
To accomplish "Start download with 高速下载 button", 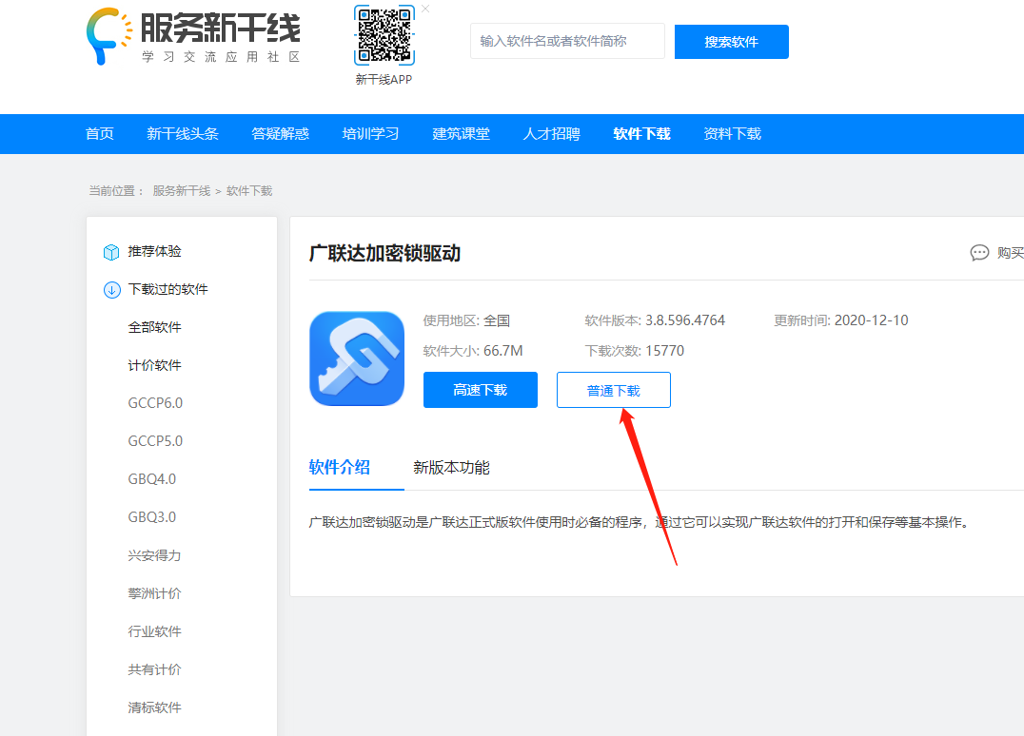I will 481,390.
